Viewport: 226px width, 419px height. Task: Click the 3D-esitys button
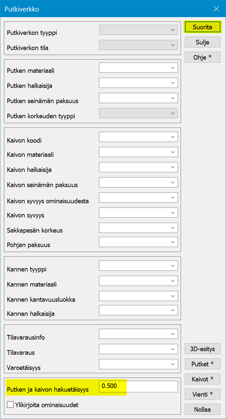point(202,349)
